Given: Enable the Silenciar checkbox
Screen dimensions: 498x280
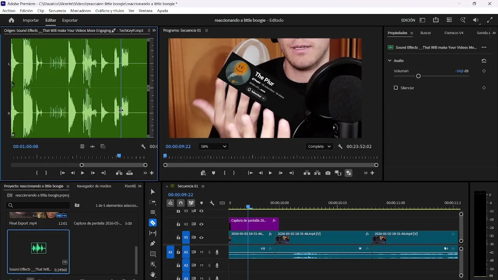Looking at the screenshot, I should click(x=396, y=88).
